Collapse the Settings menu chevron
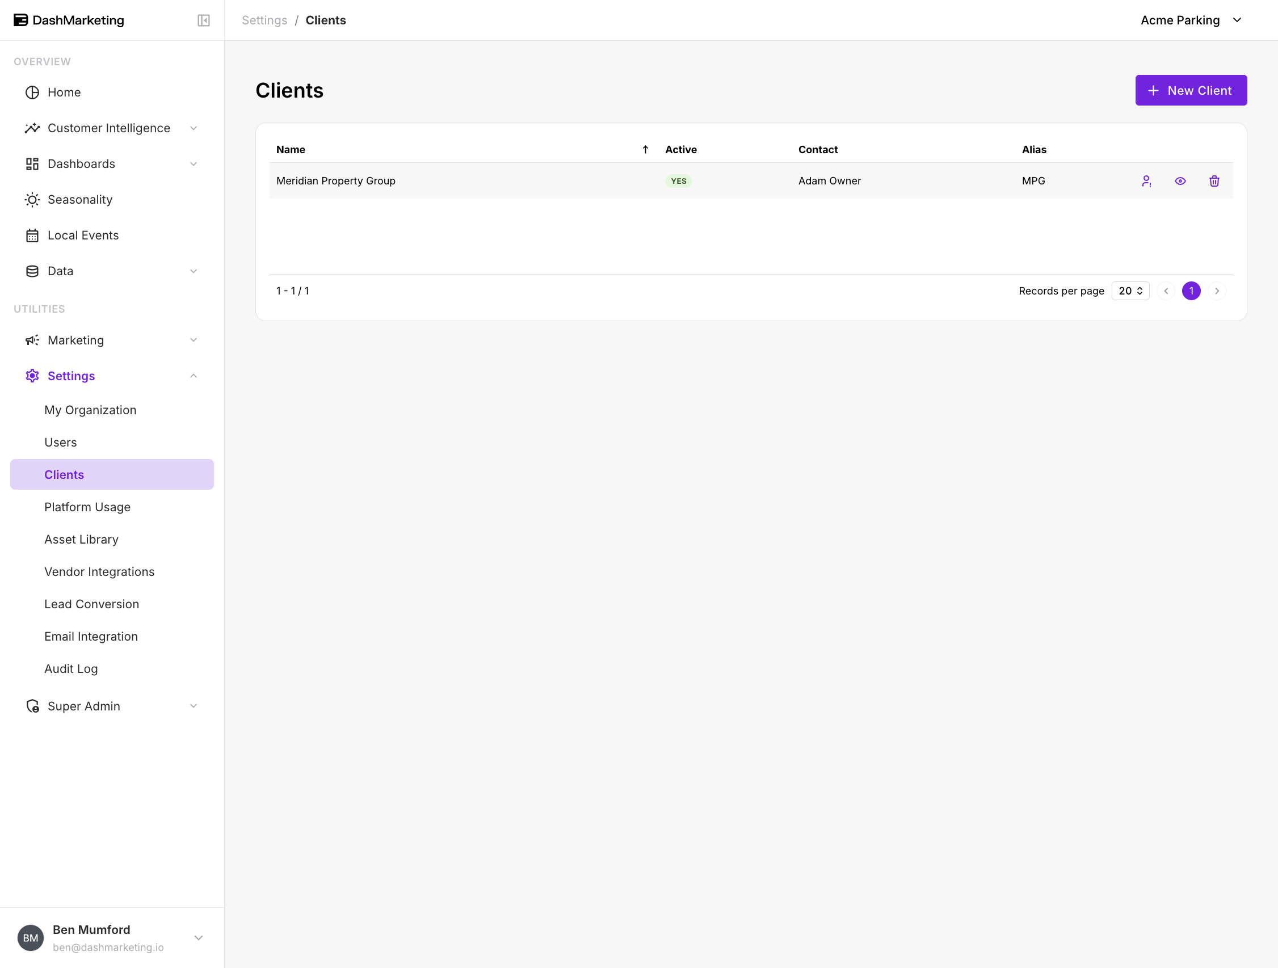Viewport: 1278px width, 968px height. [x=194, y=376]
